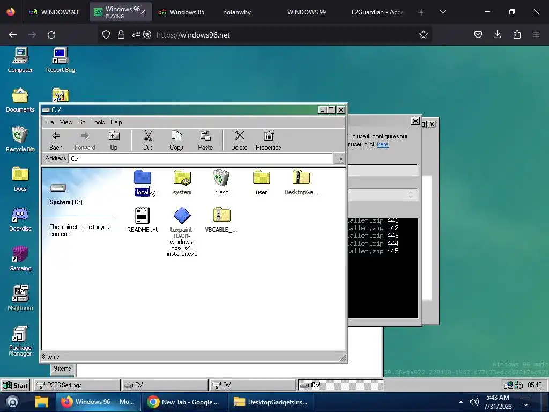Click the site padlock icon
549x412 pixels.
121,35
